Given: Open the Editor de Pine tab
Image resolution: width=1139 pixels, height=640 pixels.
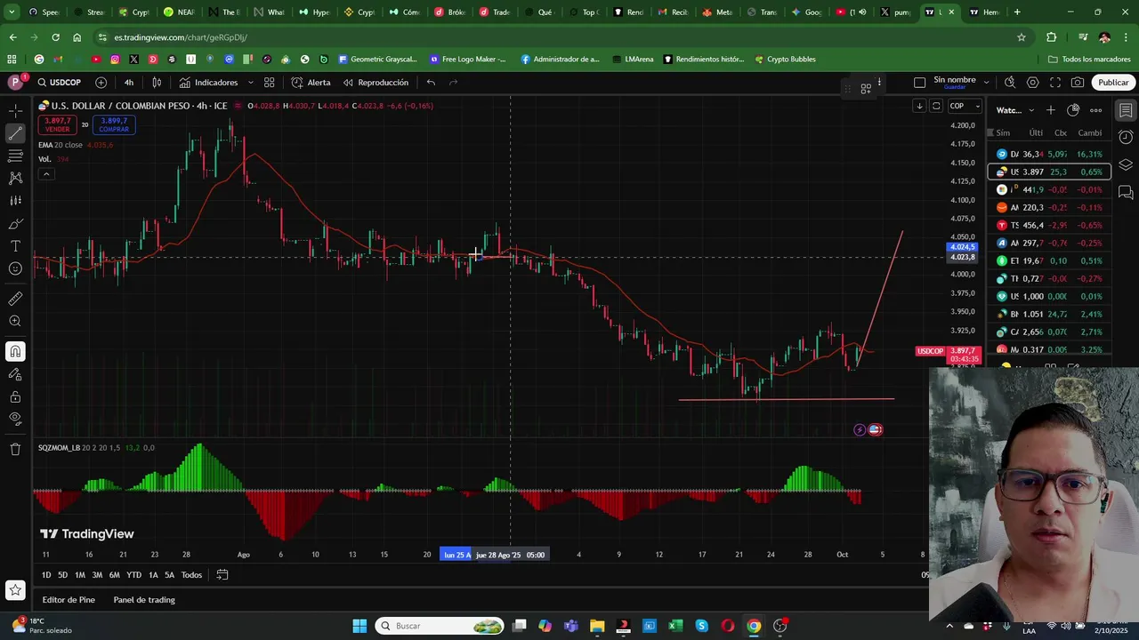Looking at the screenshot, I should pyautogui.click(x=69, y=600).
